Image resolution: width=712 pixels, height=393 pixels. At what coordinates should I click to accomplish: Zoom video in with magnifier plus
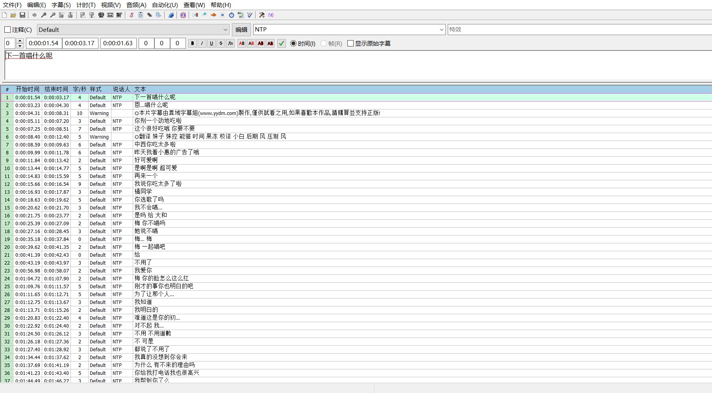[44, 15]
